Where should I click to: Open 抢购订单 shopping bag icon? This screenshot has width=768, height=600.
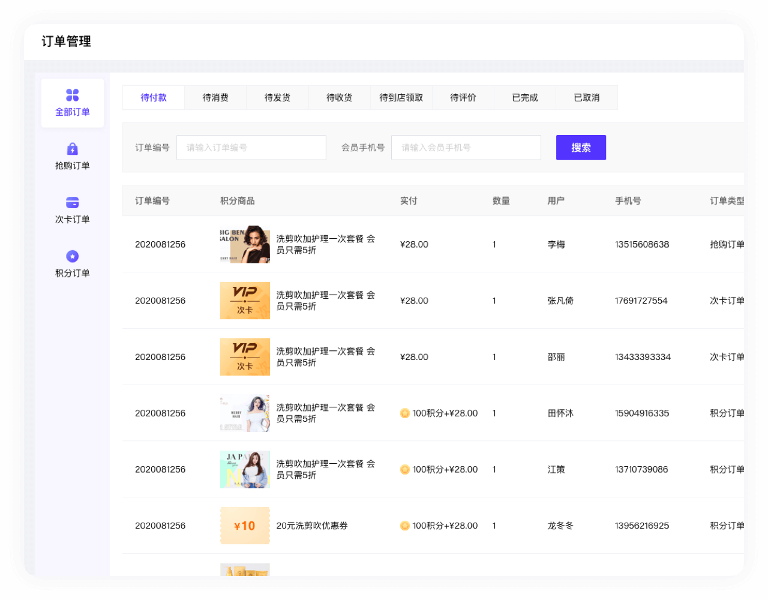point(72,149)
